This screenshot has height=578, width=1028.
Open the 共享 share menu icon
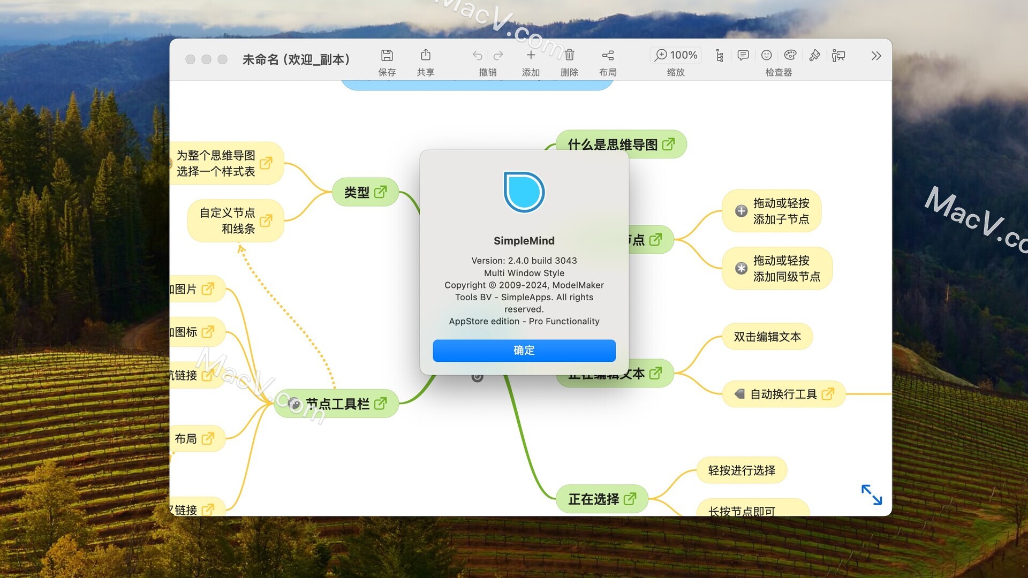coord(425,55)
